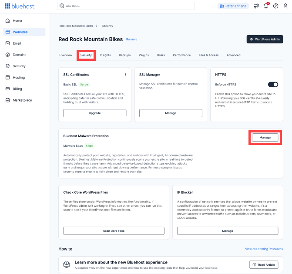Click the Domains globe icon in sidebar

[x=8, y=55]
